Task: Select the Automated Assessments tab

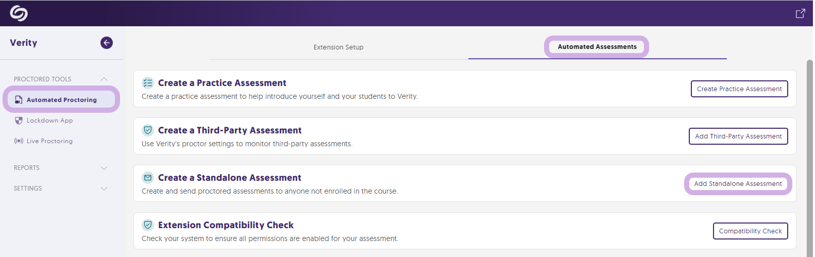Action: (x=597, y=47)
